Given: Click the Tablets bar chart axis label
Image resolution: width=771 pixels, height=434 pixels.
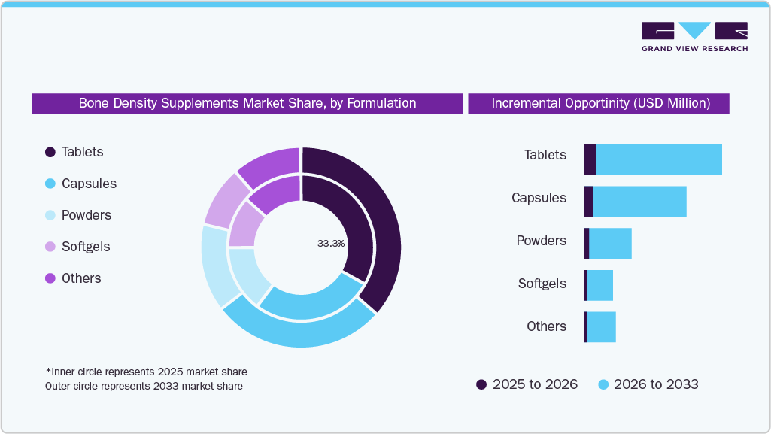Looking at the screenshot, I should (x=545, y=155).
